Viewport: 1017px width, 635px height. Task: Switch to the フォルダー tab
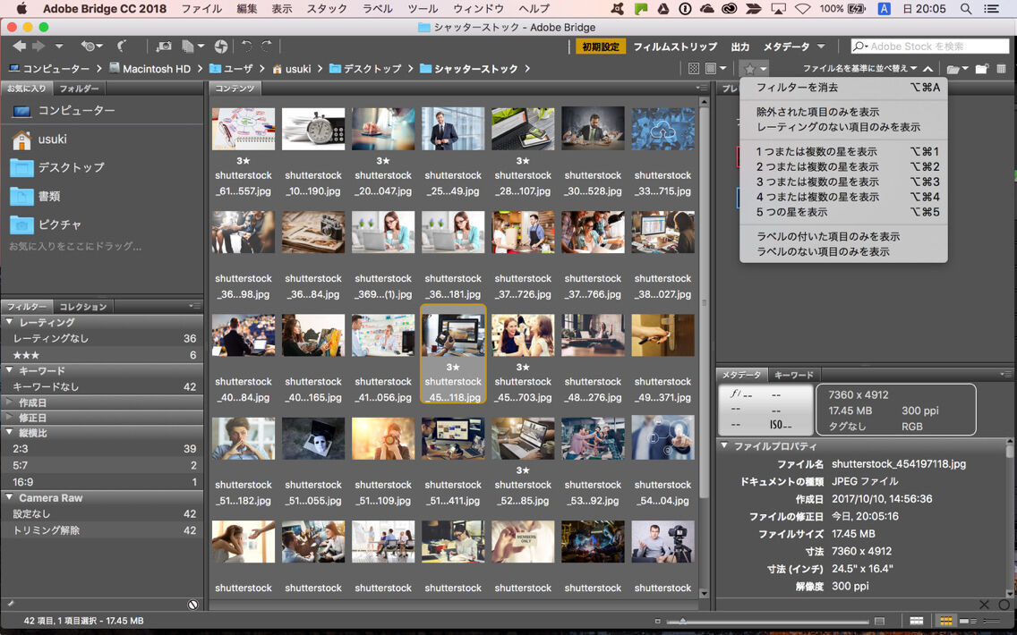point(79,89)
